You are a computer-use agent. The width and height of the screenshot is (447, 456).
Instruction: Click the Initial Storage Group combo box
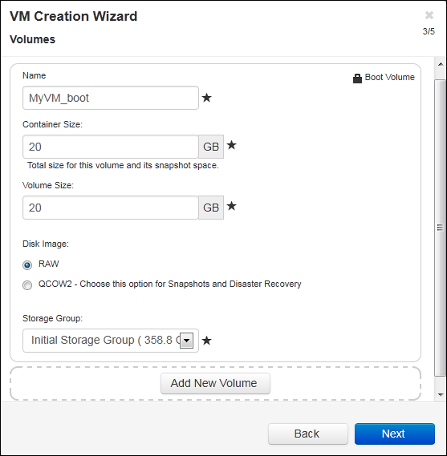(x=111, y=341)
